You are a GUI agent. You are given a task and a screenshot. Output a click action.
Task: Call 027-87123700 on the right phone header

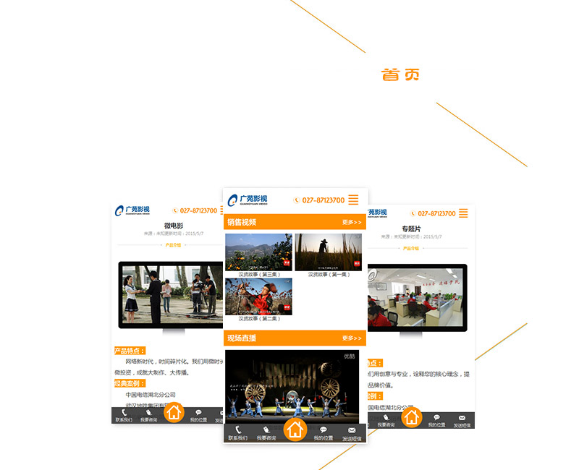coord(433,213)
